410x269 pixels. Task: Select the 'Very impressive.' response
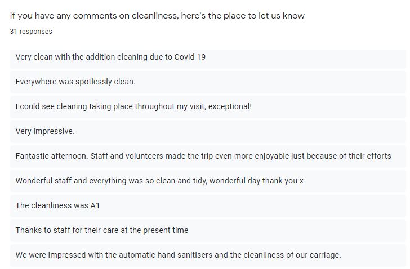click(208, 131)
